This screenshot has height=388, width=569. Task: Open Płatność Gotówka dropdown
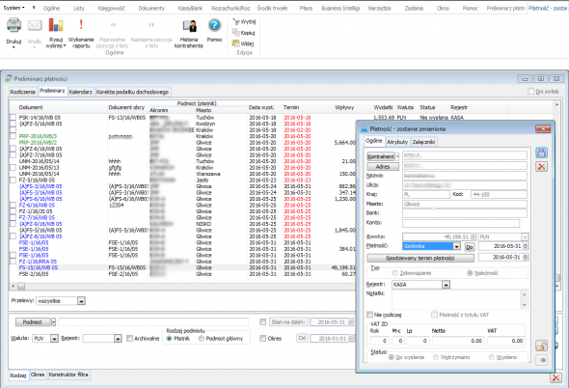456,246
